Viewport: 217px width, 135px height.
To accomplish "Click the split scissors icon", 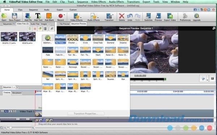I will 203,78.
